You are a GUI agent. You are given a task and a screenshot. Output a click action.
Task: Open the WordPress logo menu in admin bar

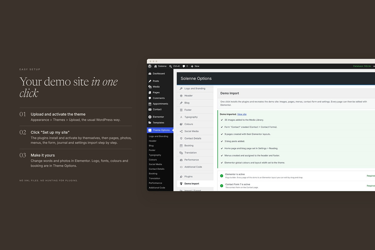coord(150,66)
